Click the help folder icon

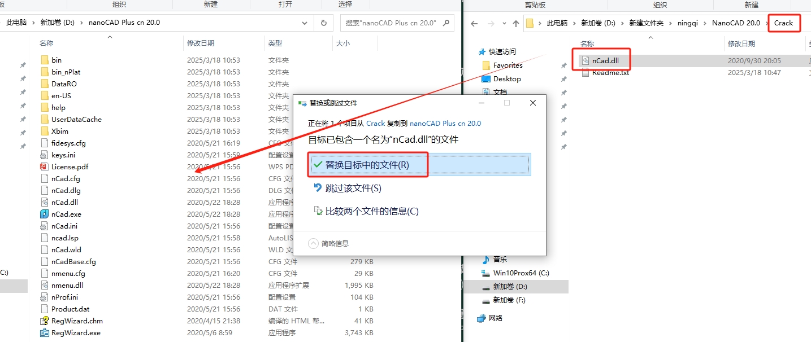[45, 107]
